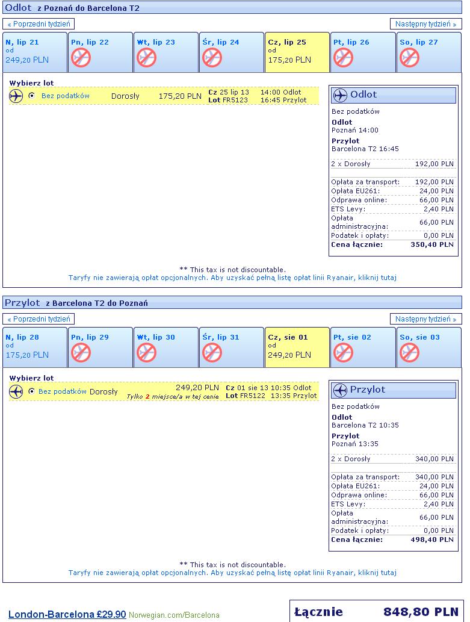Screen dimensions: 470x622
Task: Click no-flight icon under Pn, lip 22
Action: pos(81,58)
